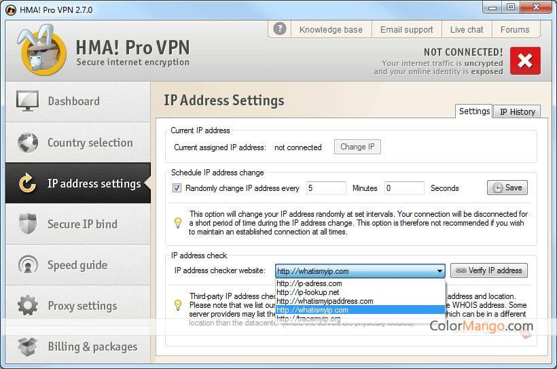Click the lightbulb icon beside third-party note

[x=178, y=305]
